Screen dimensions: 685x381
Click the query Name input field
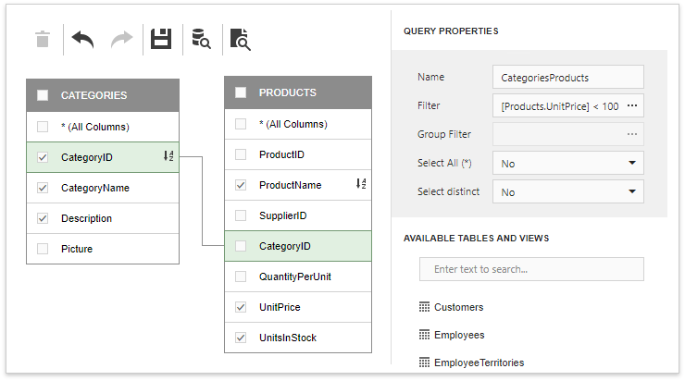pos(568,77)
